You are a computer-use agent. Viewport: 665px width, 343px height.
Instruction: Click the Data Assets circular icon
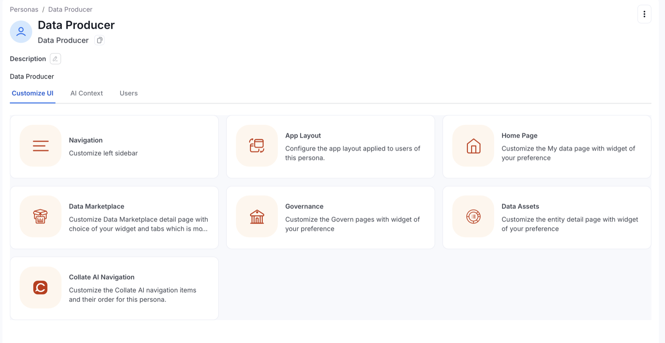pos(473,216)
